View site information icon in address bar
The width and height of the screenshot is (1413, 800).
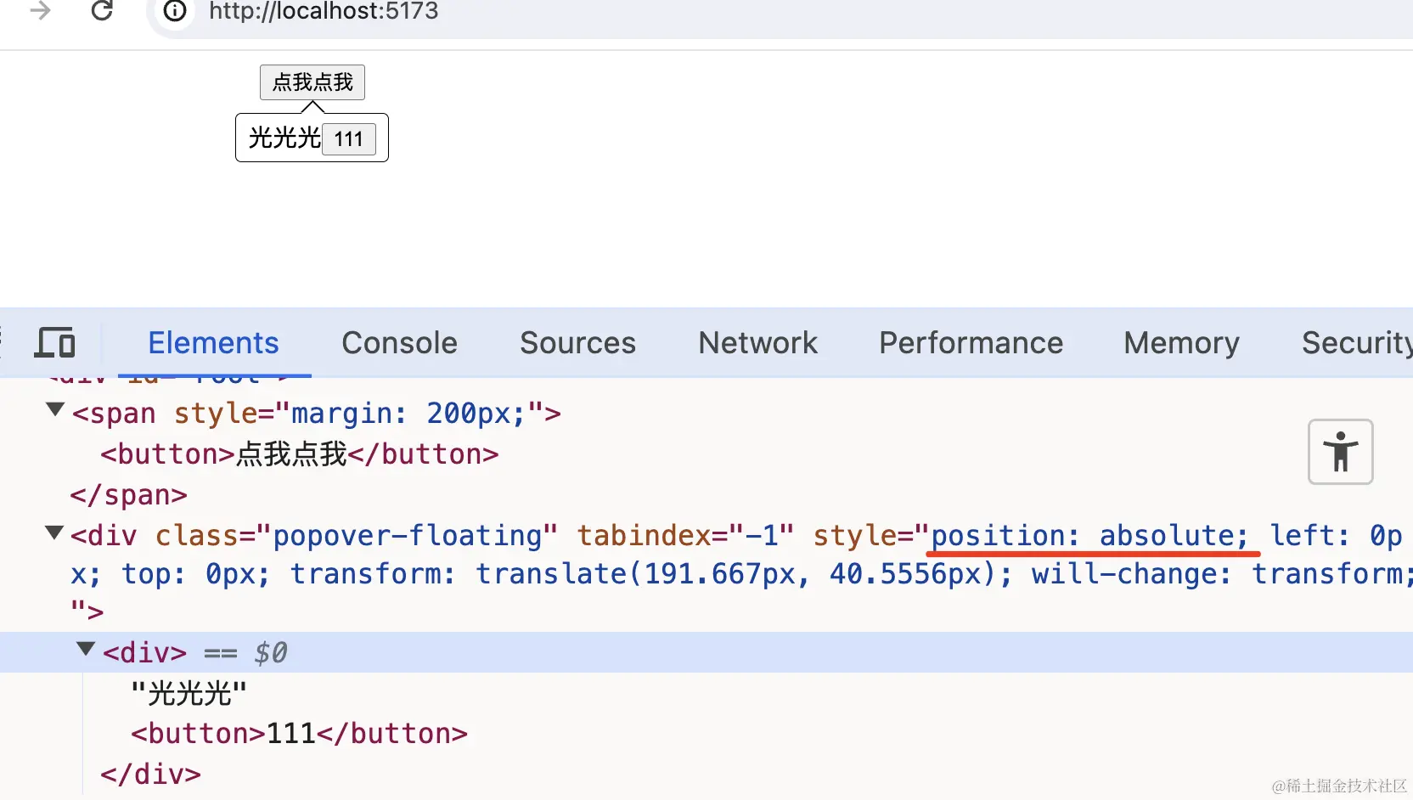tap(175, 11)
